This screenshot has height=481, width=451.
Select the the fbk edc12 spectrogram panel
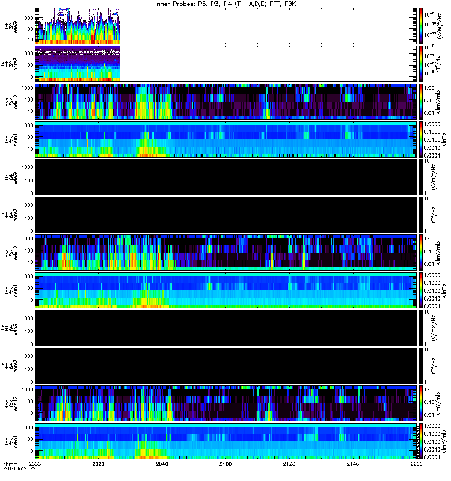[226, 403]
